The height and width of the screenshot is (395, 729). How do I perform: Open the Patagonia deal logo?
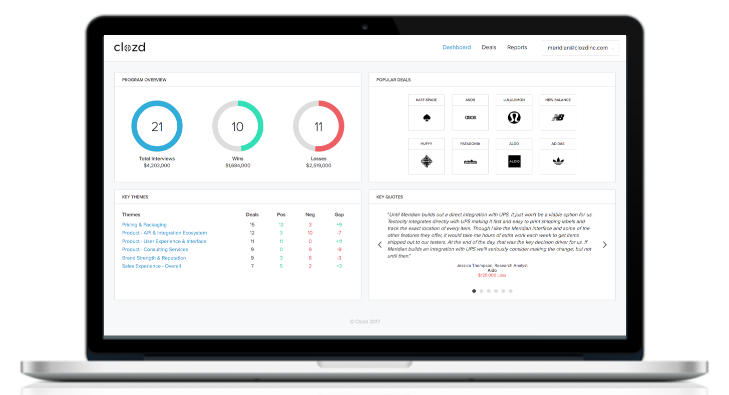coord(470,162)
